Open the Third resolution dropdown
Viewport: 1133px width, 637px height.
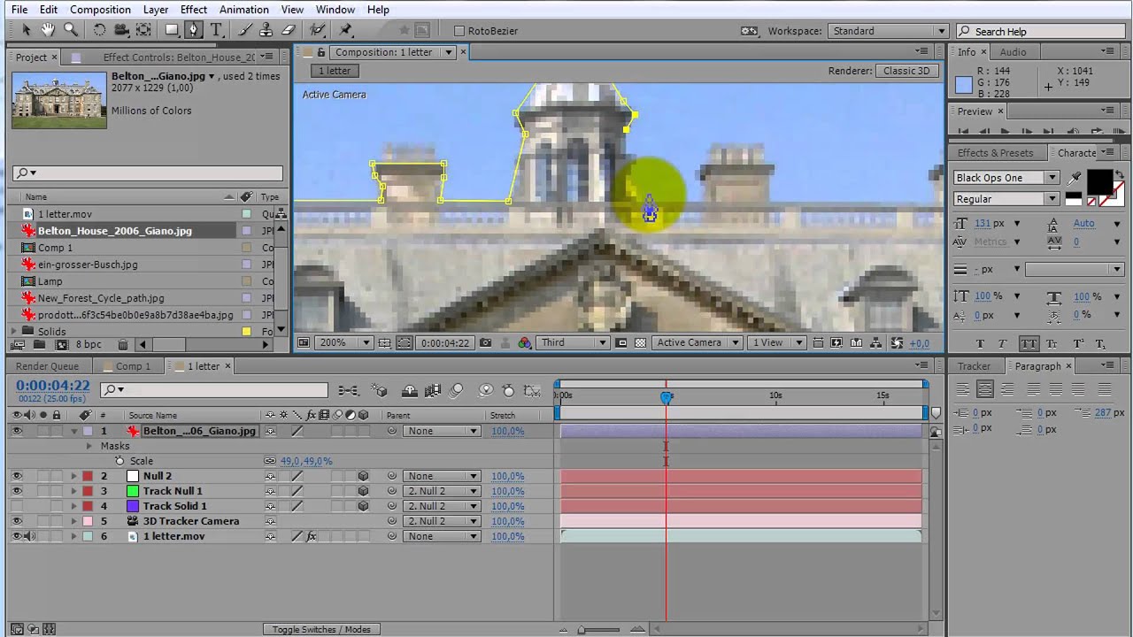[573, 342]
